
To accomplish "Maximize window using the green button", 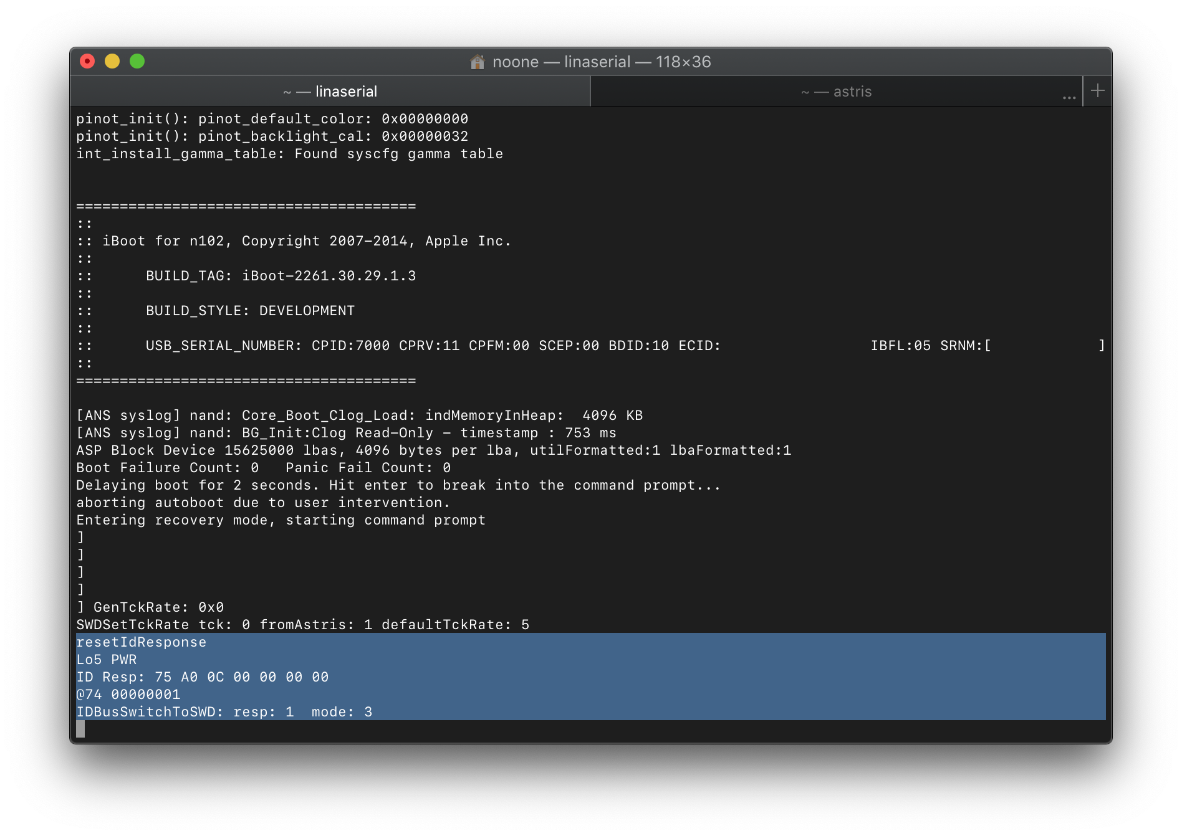I will click(137, 61).
